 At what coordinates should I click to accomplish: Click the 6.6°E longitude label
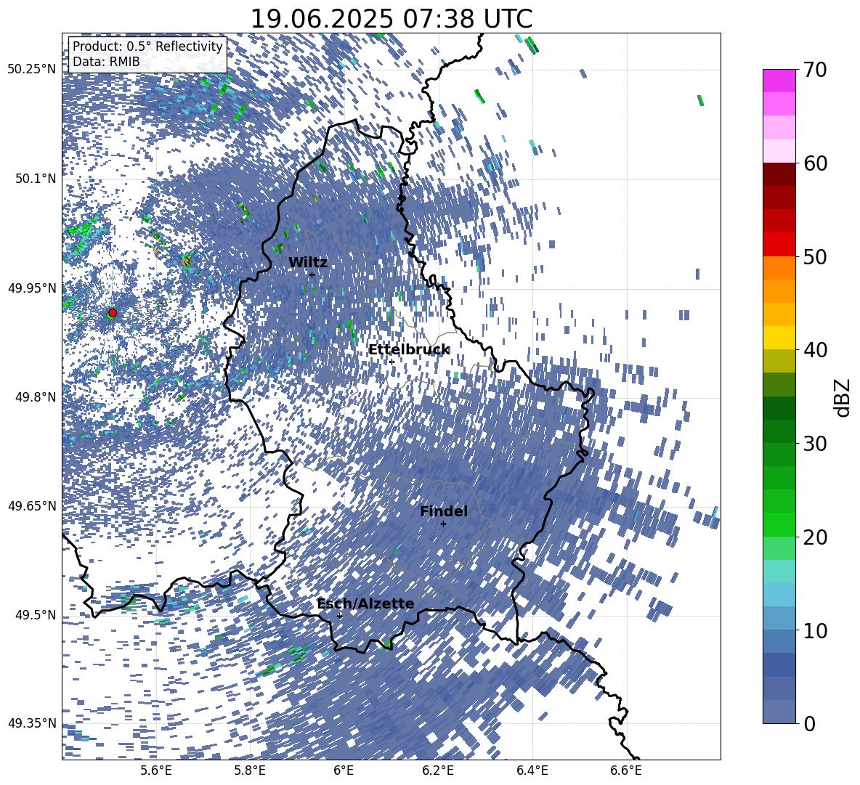pyautogui.click(x=626, y=771)
